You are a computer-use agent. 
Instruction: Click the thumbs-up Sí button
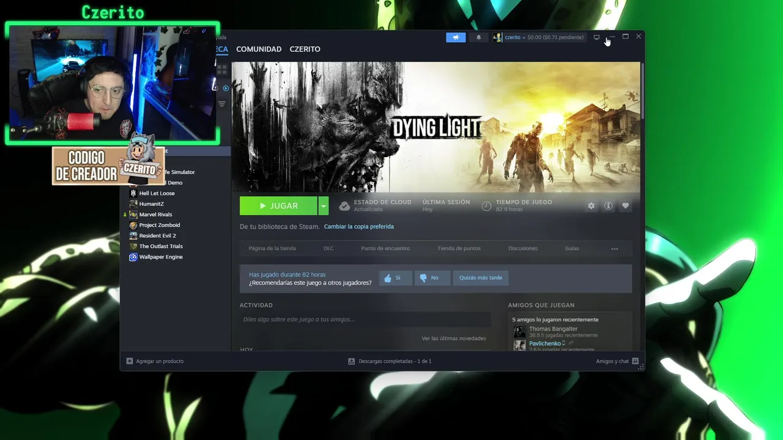coord(395,277)
